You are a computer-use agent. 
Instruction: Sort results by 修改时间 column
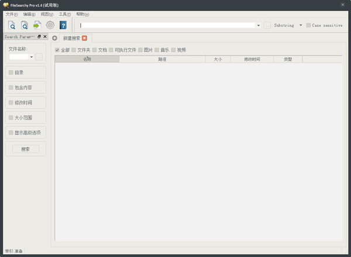pos(252,59)
